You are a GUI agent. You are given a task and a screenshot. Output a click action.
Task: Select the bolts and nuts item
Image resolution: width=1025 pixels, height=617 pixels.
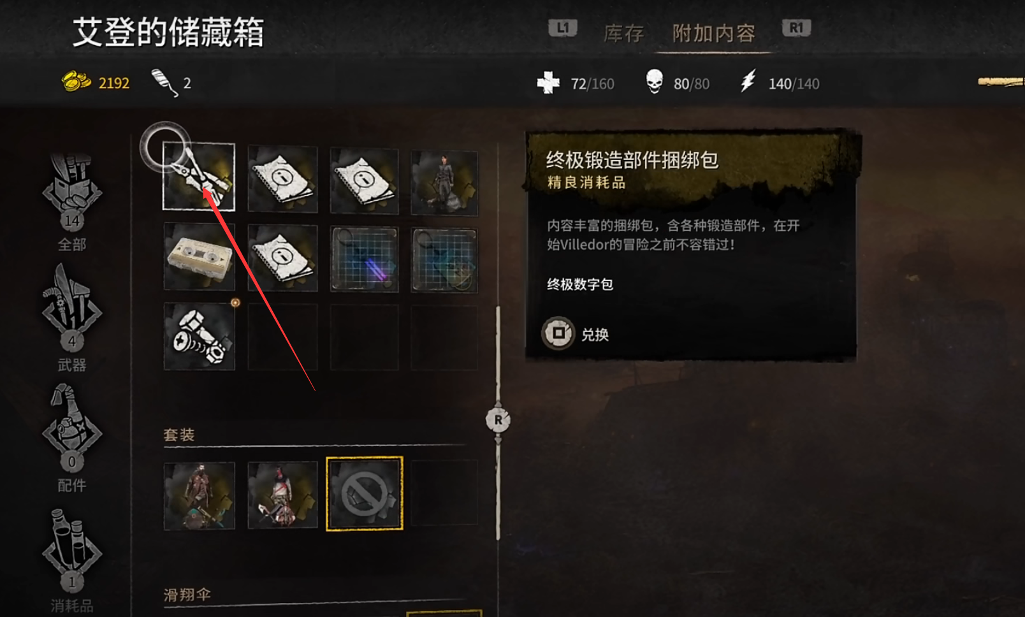pos(199,337)
